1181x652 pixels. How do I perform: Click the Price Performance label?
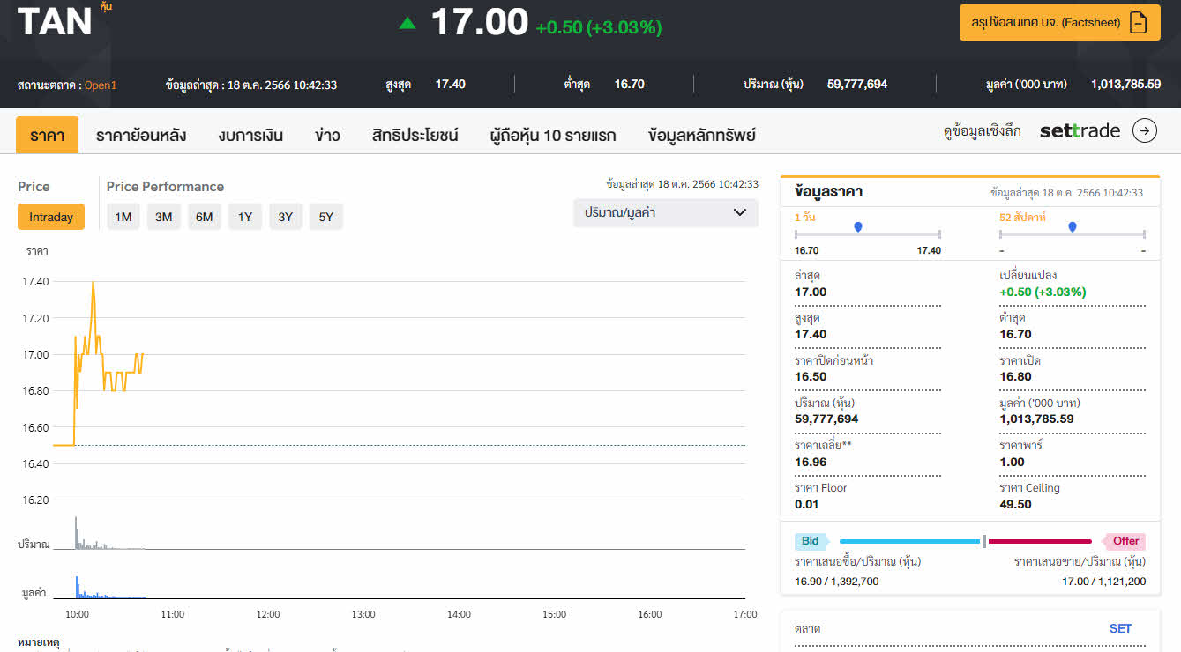[165, 187]
